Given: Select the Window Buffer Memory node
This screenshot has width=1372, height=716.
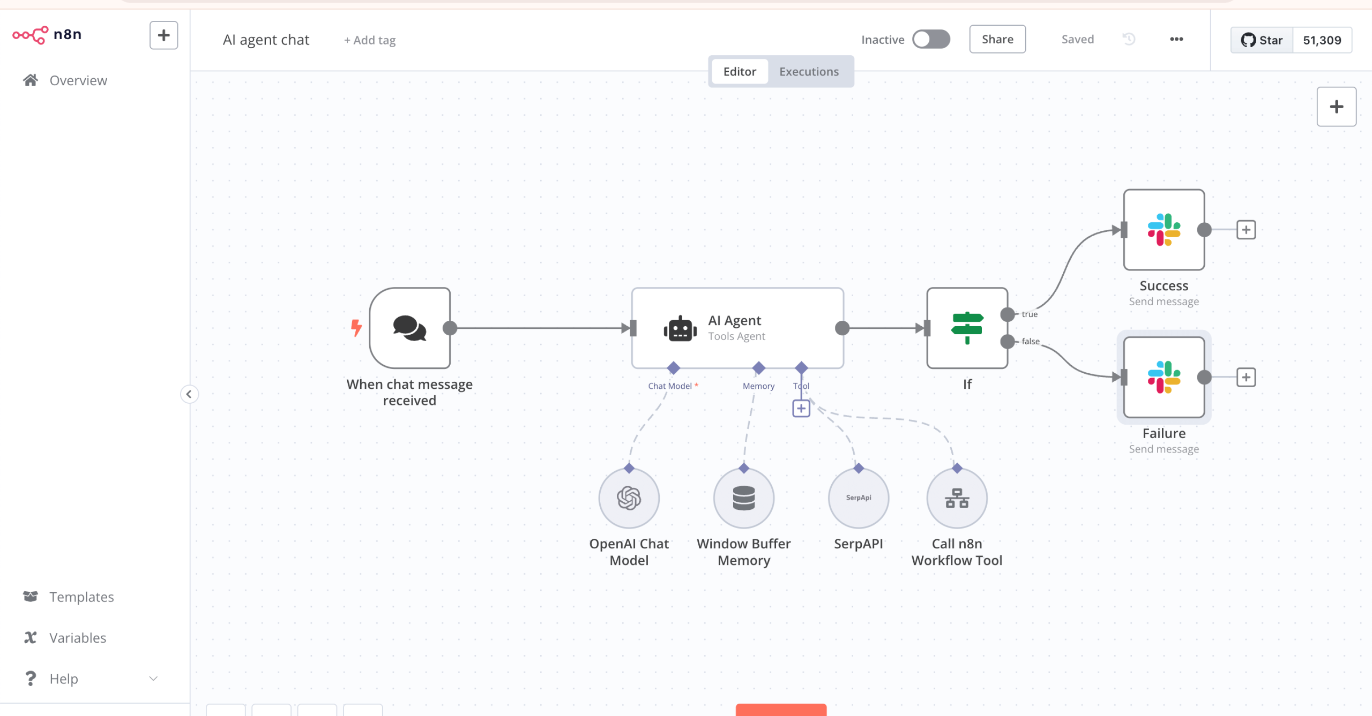Looking at the screenshot, I should click(744, 498).
